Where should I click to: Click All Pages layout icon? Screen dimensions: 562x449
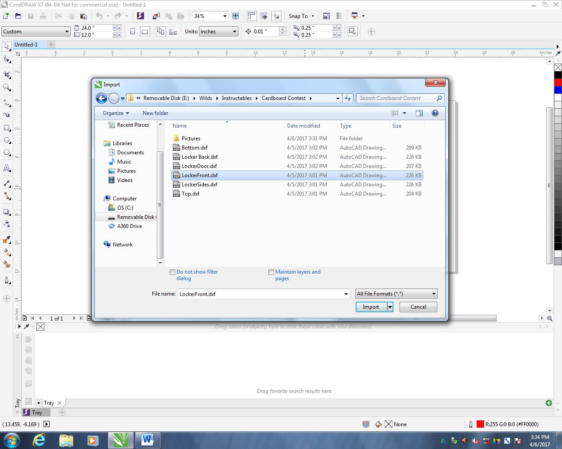(x=161, y=32)
